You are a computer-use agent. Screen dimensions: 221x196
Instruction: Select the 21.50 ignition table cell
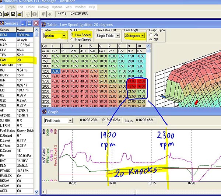pyautogui.click(x=131, y=91)
